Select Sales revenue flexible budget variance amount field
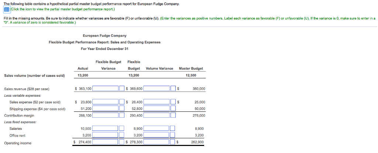 (x=106, y=89)
